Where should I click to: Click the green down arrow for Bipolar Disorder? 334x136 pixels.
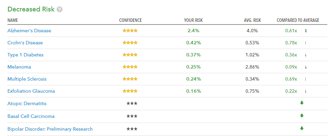302,128
